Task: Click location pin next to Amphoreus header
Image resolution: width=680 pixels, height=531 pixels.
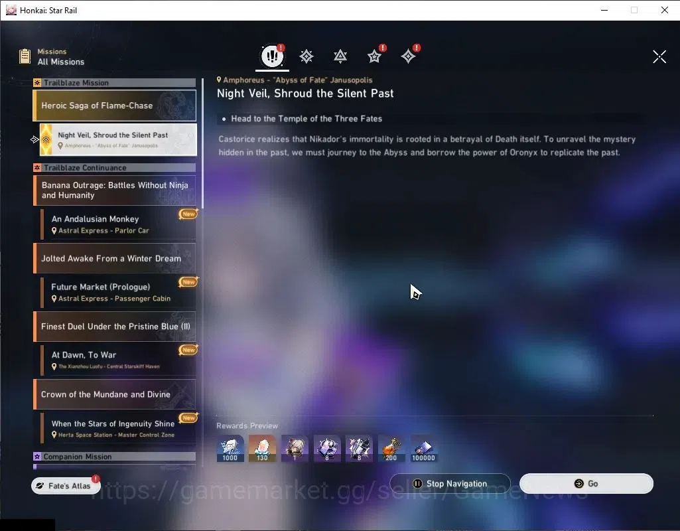Action: pos(219,80)
